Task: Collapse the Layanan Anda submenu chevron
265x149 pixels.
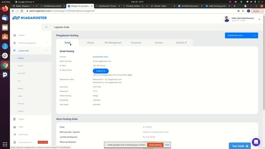Action: 47,50
